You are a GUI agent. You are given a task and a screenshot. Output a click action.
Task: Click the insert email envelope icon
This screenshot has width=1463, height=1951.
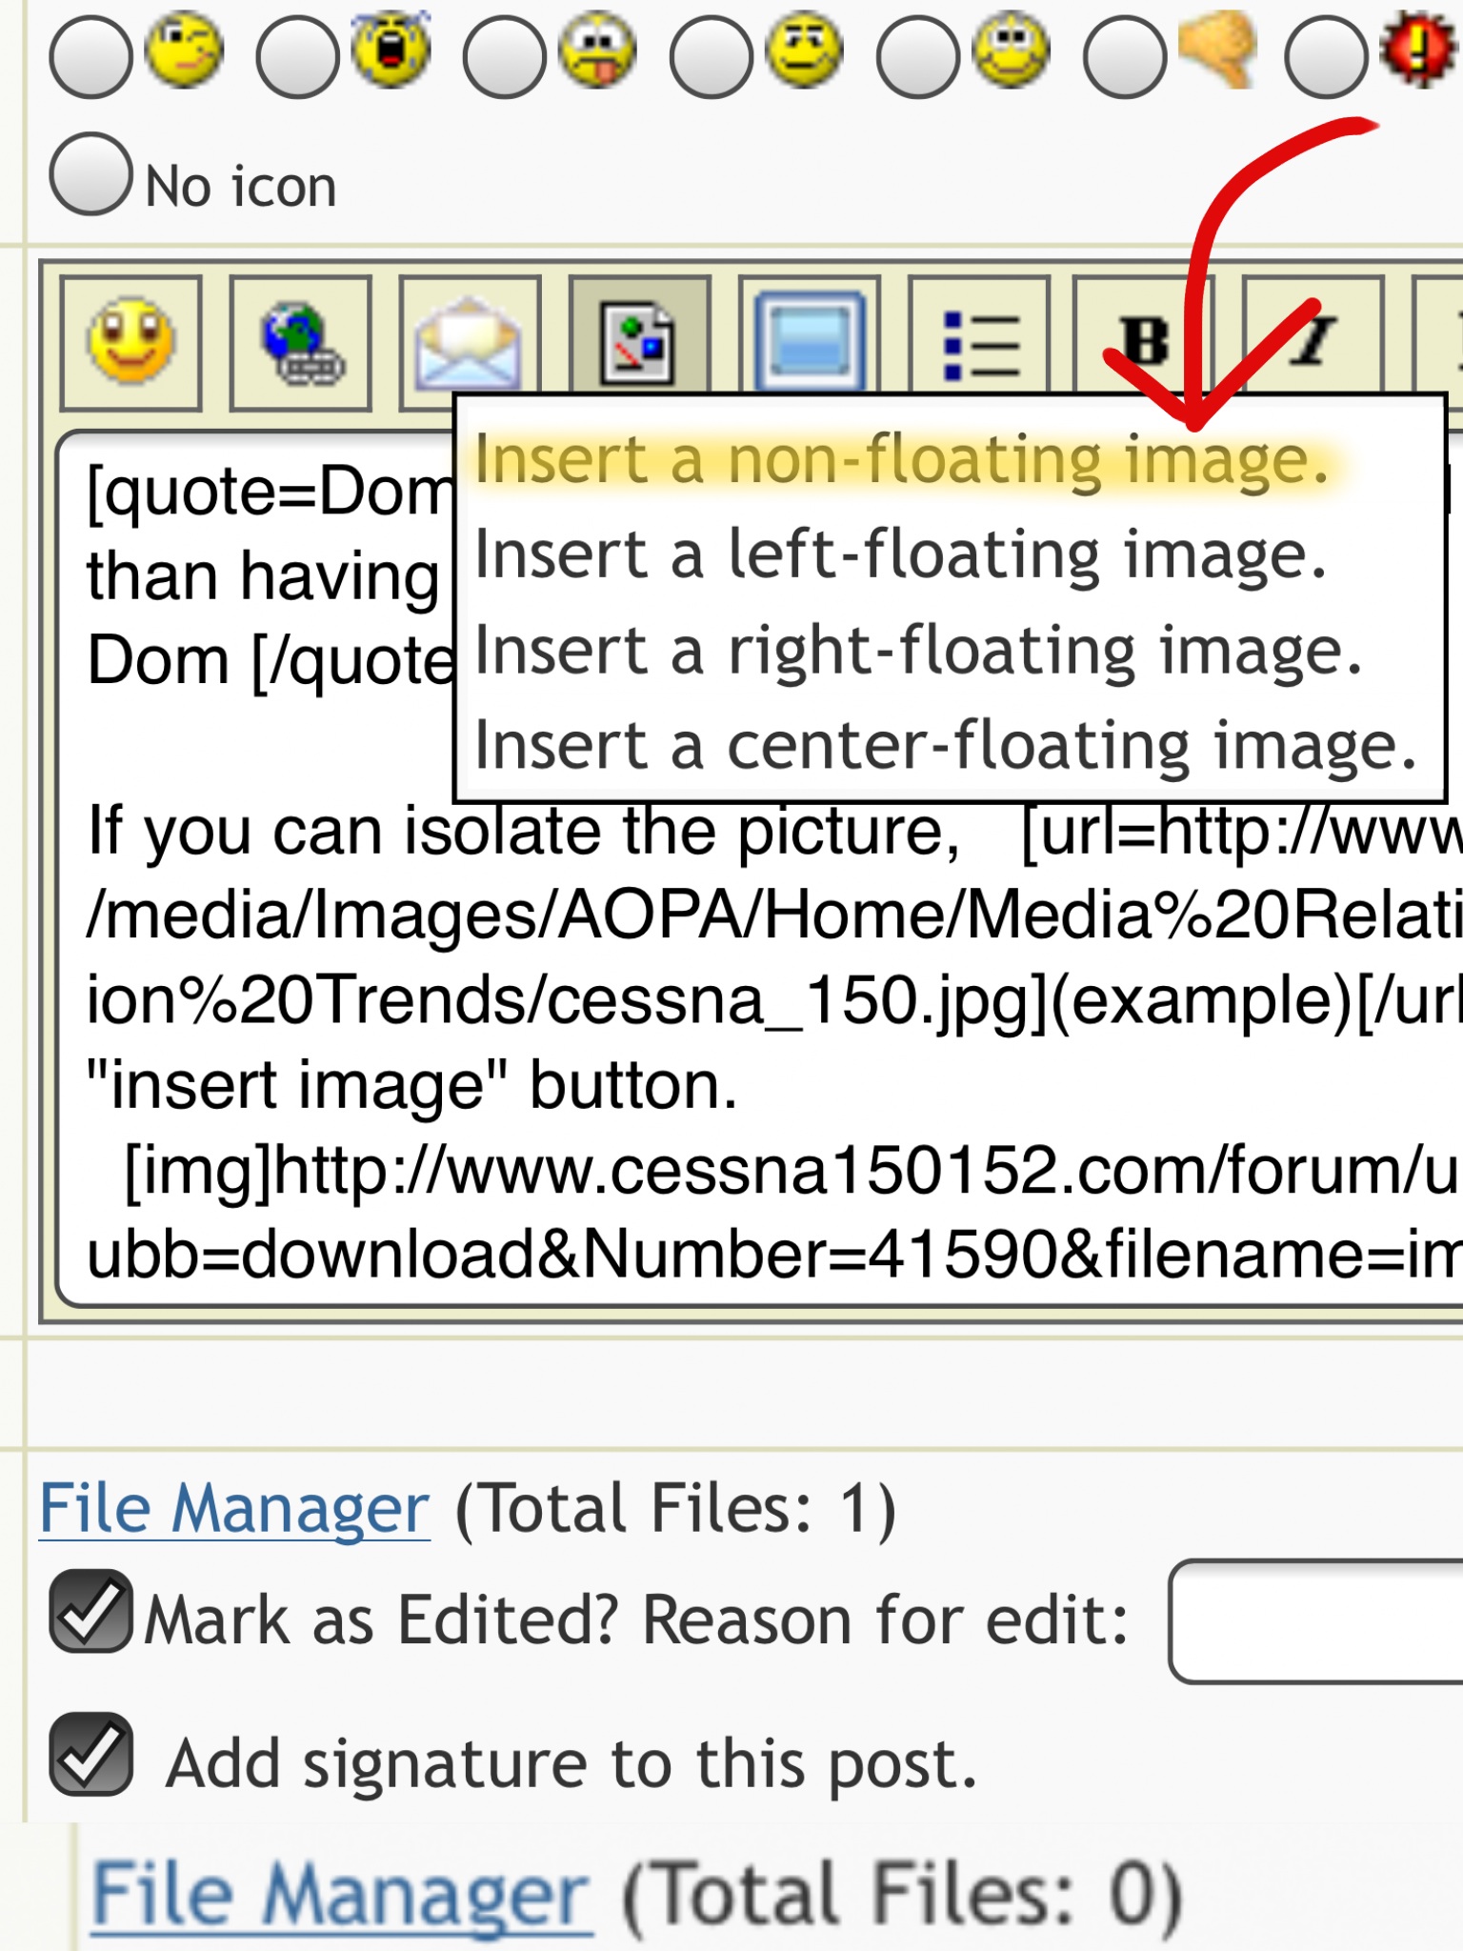click(470, 343)
